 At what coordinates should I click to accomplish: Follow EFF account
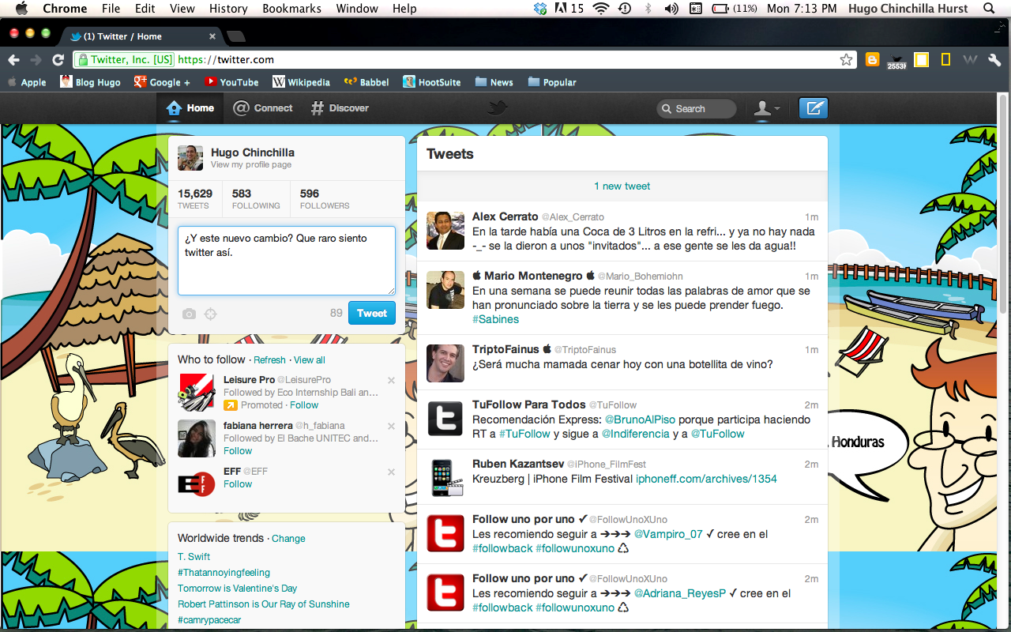pyautogui.click(x=238, y=483)
